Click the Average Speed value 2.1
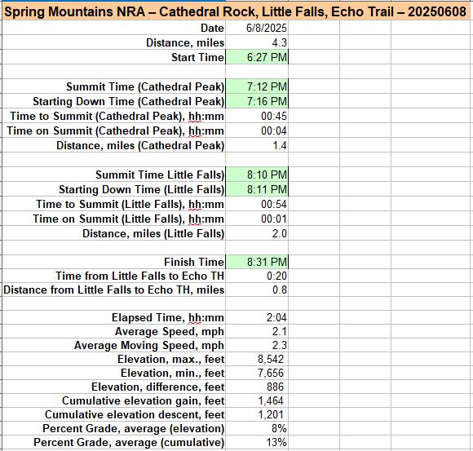Viewport: 473px width, 451px height. [257, 331]
